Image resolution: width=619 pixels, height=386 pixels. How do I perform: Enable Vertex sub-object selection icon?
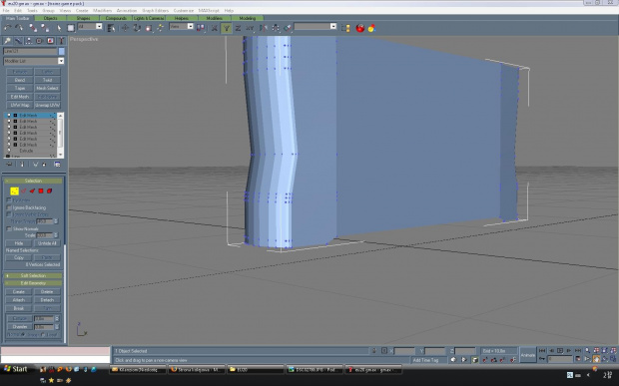coord(14,191)
